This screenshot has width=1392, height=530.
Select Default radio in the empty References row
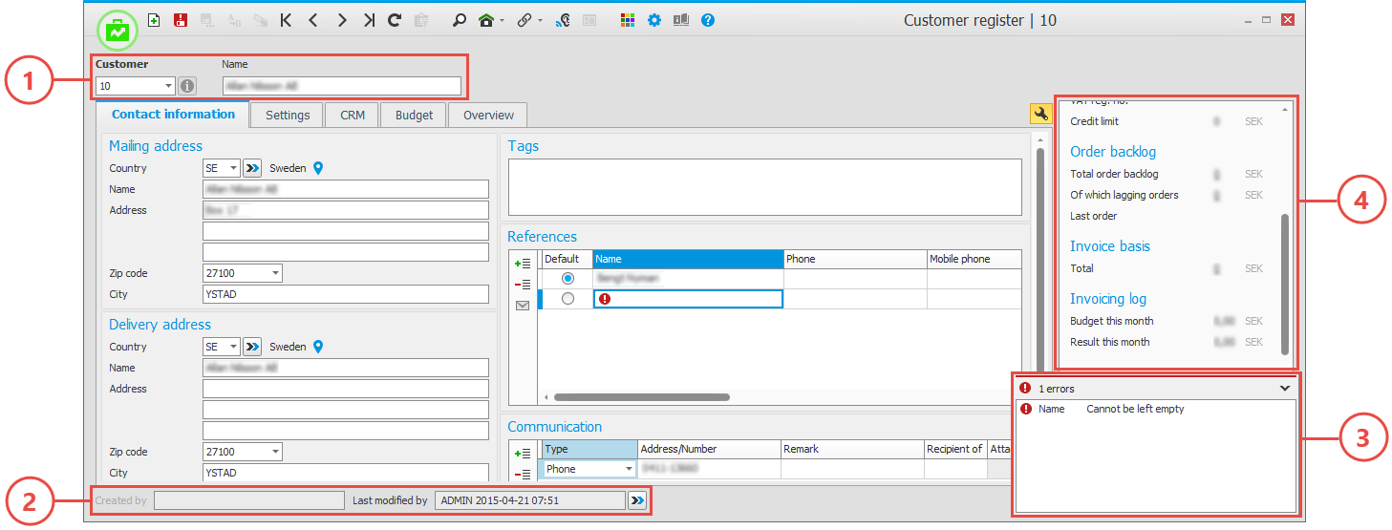point(568,299)
